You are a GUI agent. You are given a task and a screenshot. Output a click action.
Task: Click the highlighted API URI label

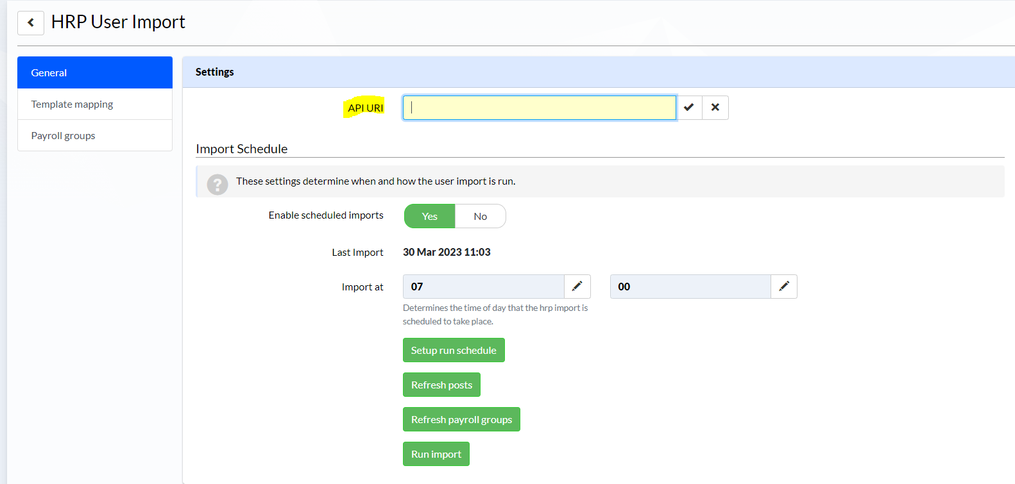[366, 108]
